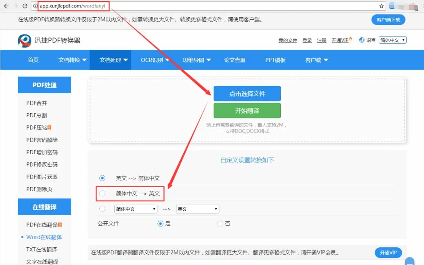Screen dimensions: 424x265
Task: Open TXT在线翻译 in the sidebar
Action: (x=42, y=250)
